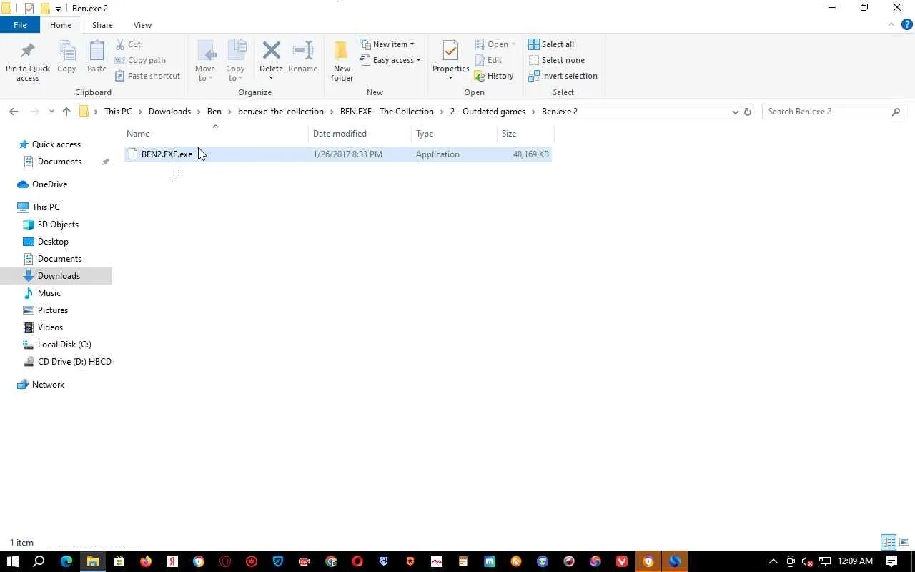Click Select all in the ribbon

551,44
